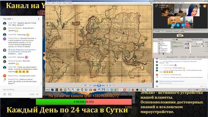Open second mixer channel gear menu
The height and width of the screenshot is (117, 208).
click(x=188, y=48)
